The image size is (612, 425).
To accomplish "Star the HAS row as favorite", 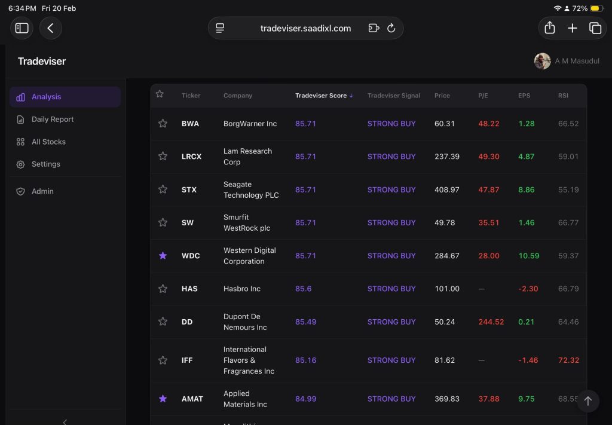I will click(x=163, y=289).
